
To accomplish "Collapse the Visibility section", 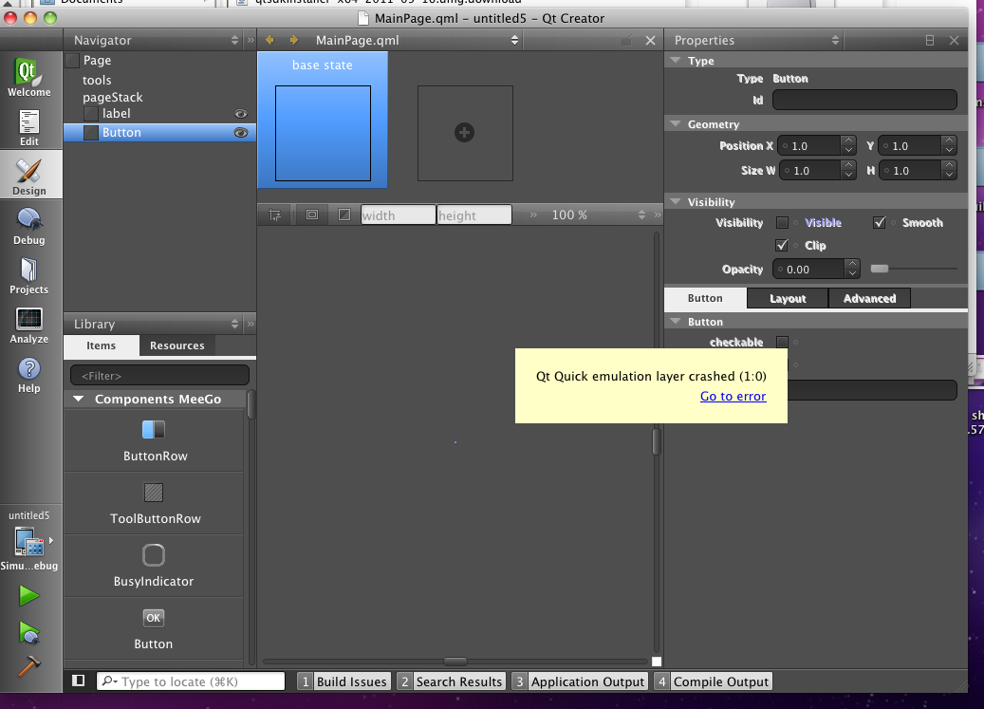I will pos(676,202).
